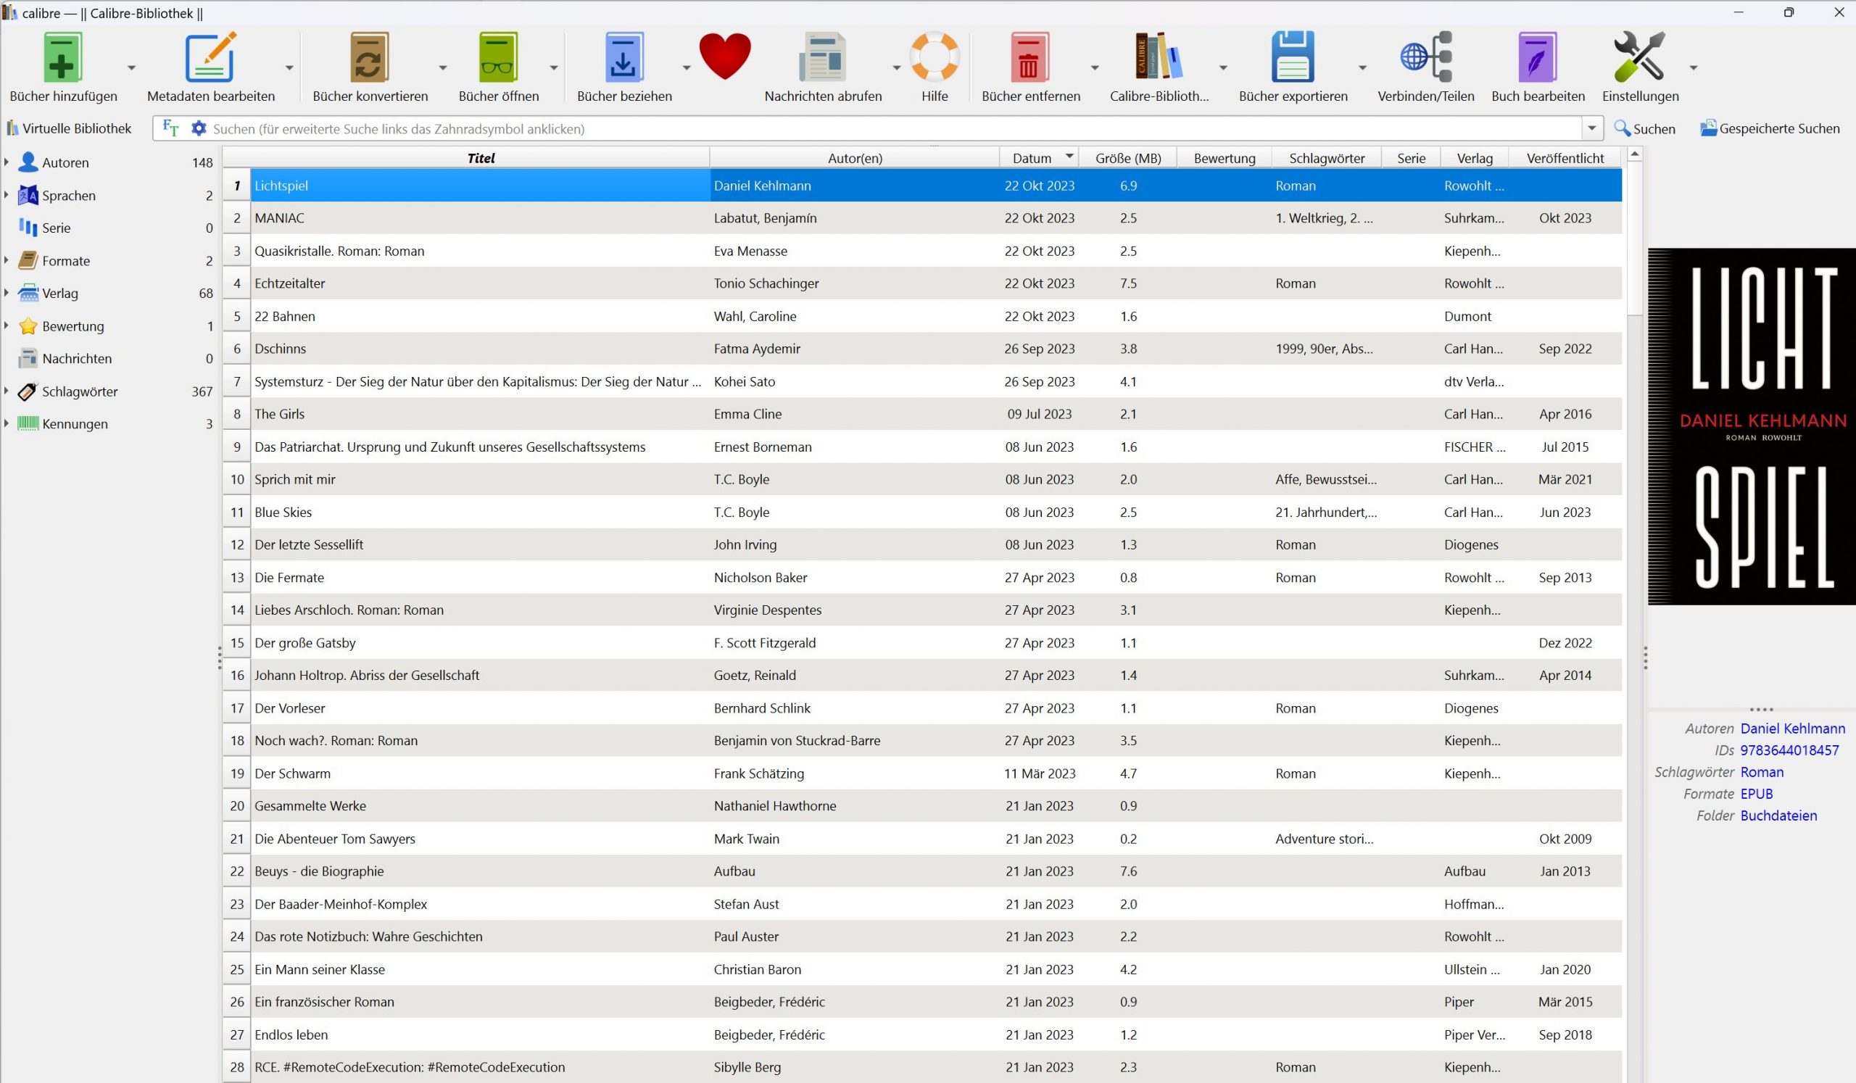This screenshot has width=1856, height=1083.
Task: Sort by Verlag column header
Action: pyautogui.click(x=1474, y=157)
